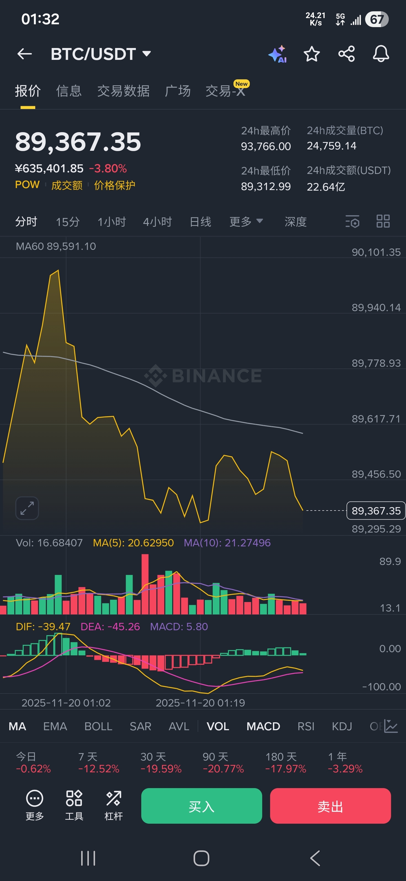Tap the MA60 89,591.10 label
Screen dimensions: 406x881
click(x=56, y=246)
